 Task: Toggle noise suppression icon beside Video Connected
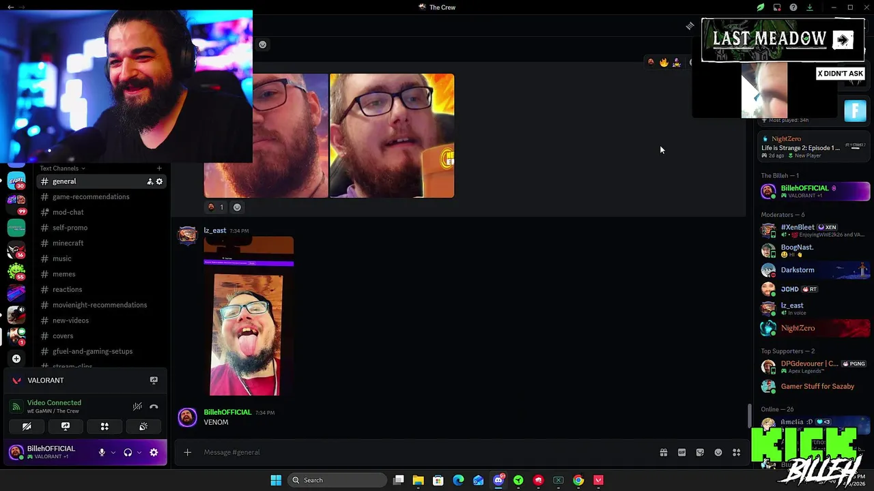pyautogui.click(x=137, y=407)
